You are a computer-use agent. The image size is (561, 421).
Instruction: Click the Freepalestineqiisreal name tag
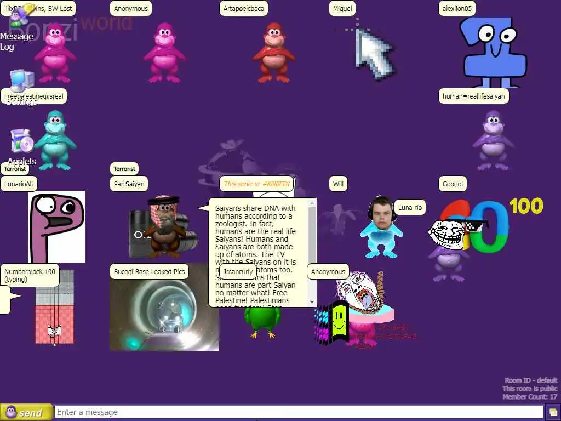click(33, 96)
